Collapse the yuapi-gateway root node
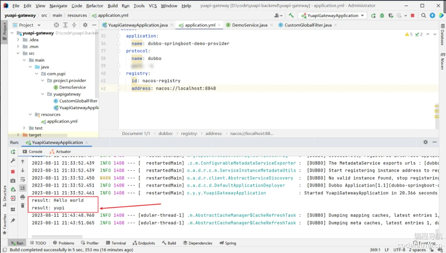Viewport: 446px width, 253px height. click(12, 33)
